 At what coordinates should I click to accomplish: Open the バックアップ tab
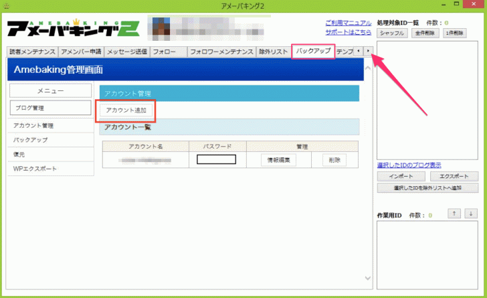point(313,52)
